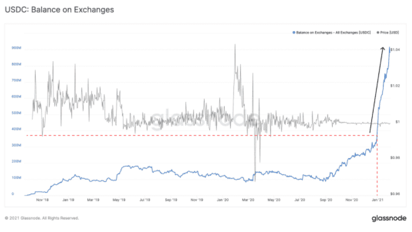Viewport: 412px width, 232px height.
Task: Click the Jan '19 date label
Action: [x=68, y=200]
